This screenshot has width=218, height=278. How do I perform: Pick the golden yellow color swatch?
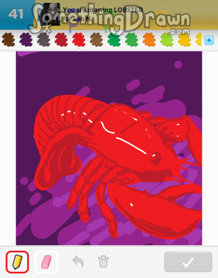[x=185, y=40]
